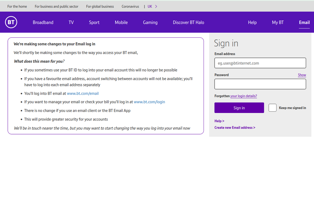Focus the Email address input field
Screen dimensions: 314x197
[260, 63]
